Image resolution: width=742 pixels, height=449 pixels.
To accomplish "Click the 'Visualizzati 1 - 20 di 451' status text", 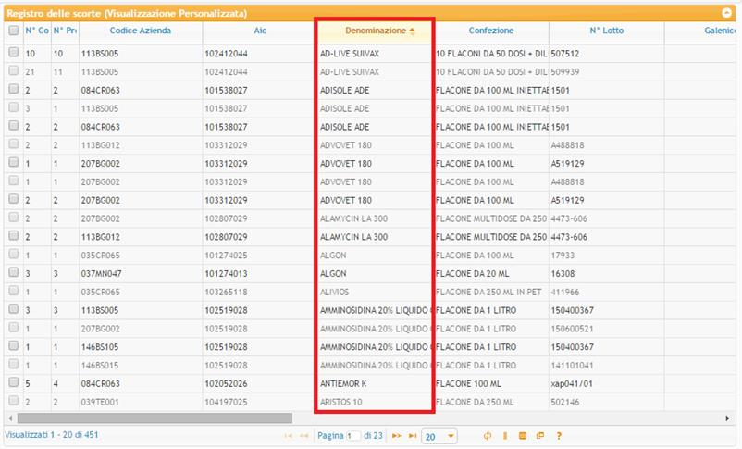I will [x=52, y=435].
